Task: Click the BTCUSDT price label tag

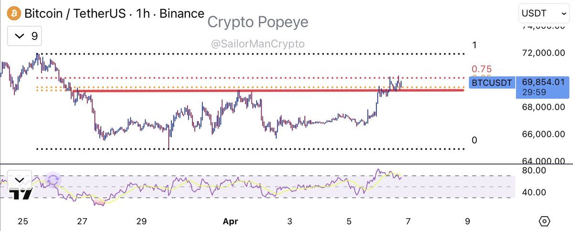Action: pyautogui.click(x=491, y=83)
